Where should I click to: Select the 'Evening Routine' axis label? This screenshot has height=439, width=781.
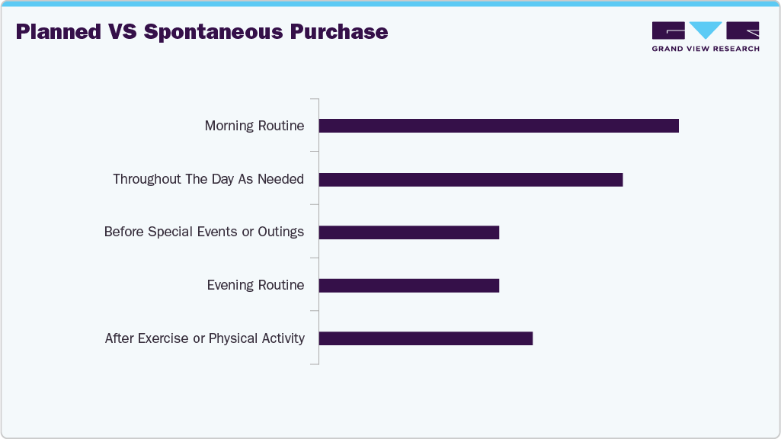pos(255,285)
